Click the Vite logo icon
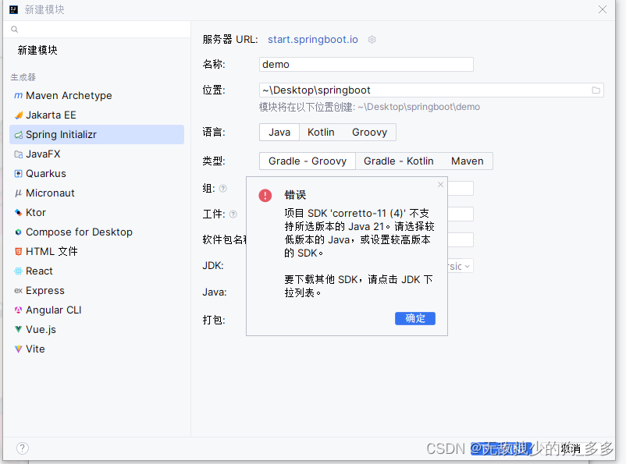The image size is (626, 464). [x=19, y=349]
